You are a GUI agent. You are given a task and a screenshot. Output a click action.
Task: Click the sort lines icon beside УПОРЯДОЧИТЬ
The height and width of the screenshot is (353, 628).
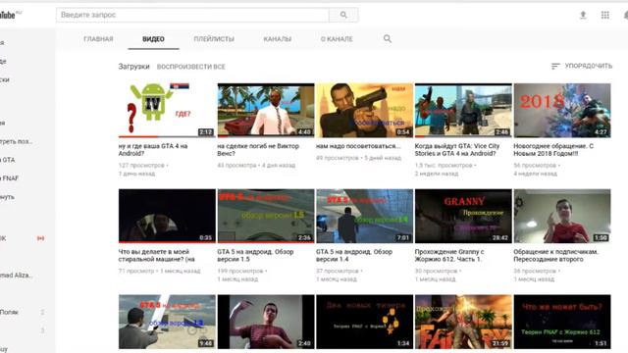tap(555, 66)
